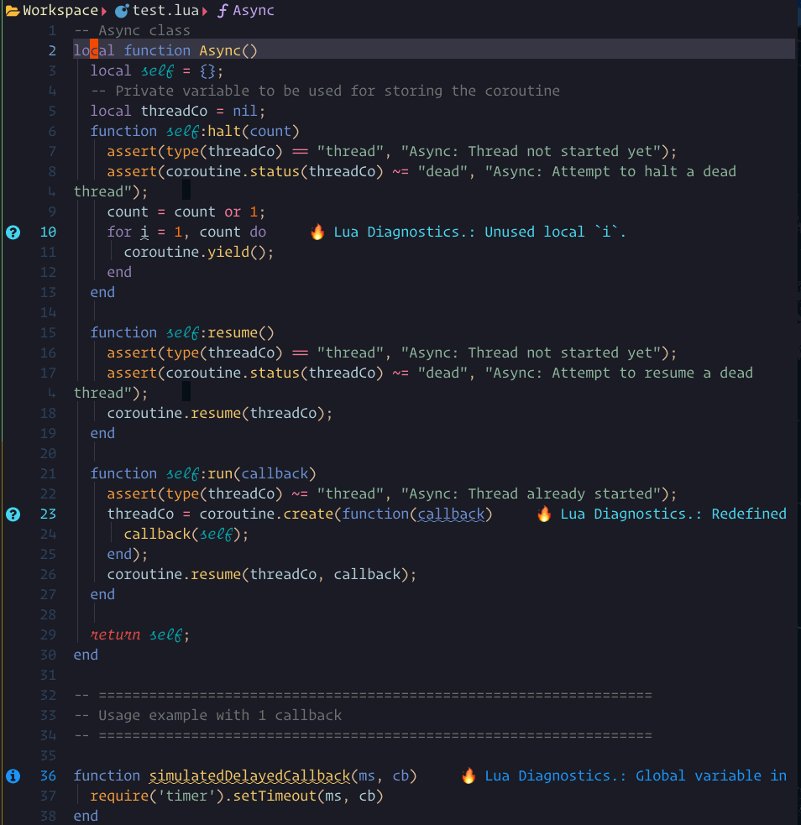Screen dimensions: 801x825
Task: Click the 'Unused local `i`.' diagnostic message
Action: (555, 232)
